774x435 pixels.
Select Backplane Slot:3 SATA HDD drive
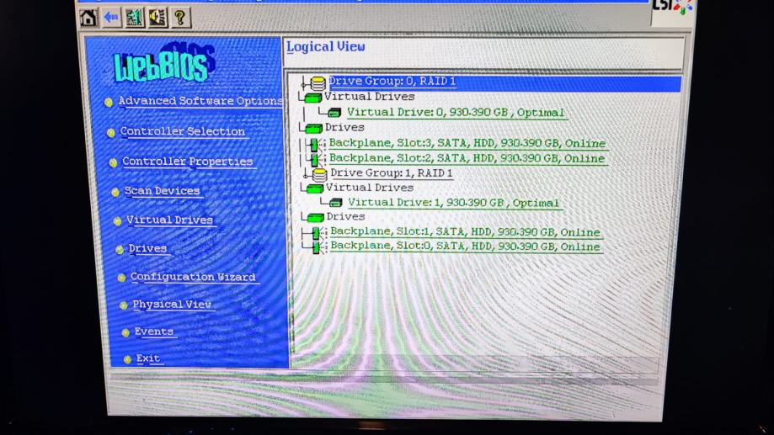[x=467, y=143]
